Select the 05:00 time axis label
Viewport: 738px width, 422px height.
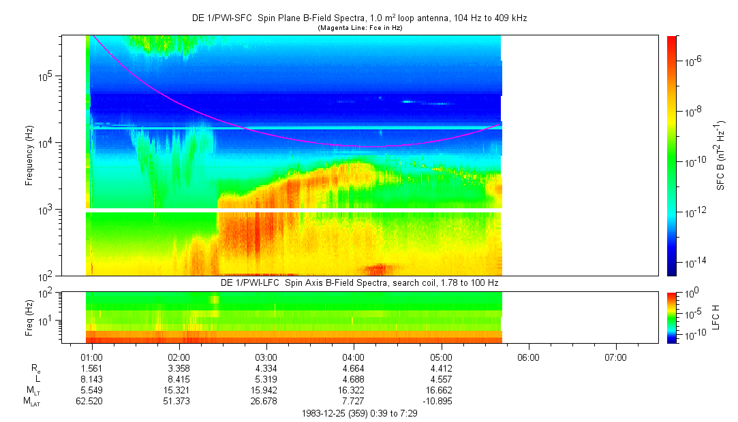(x=441, y=357)
